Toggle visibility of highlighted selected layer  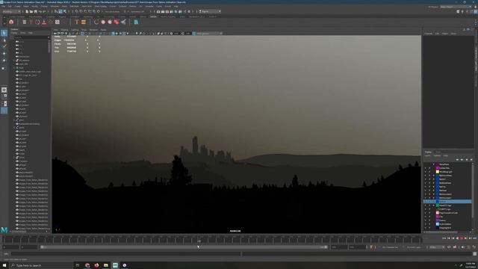coord(426,202)
